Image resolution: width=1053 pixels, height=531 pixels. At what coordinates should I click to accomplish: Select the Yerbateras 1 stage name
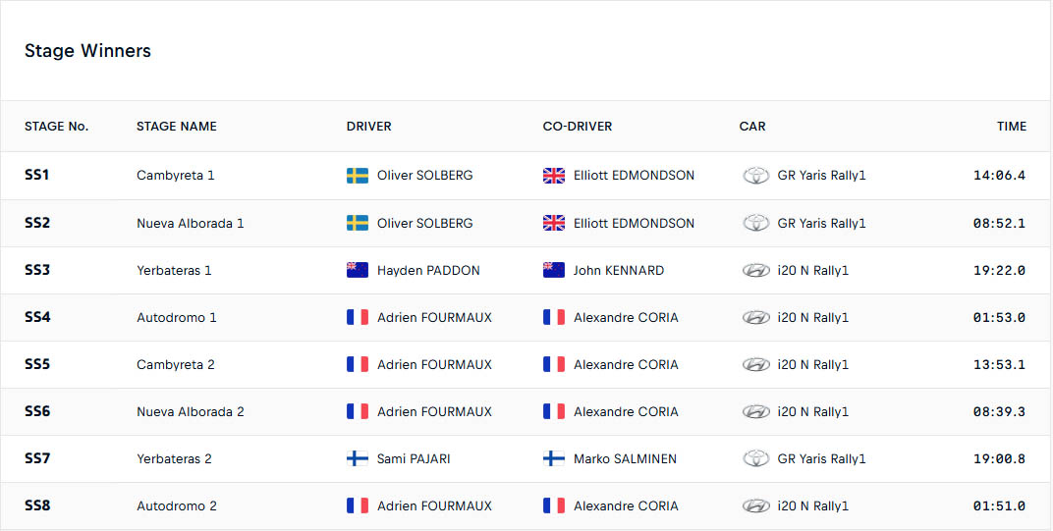174,271
